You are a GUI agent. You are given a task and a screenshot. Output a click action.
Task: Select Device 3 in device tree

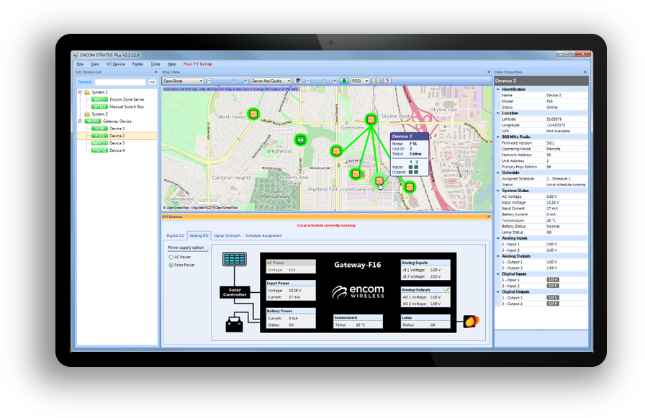(117, 143)
